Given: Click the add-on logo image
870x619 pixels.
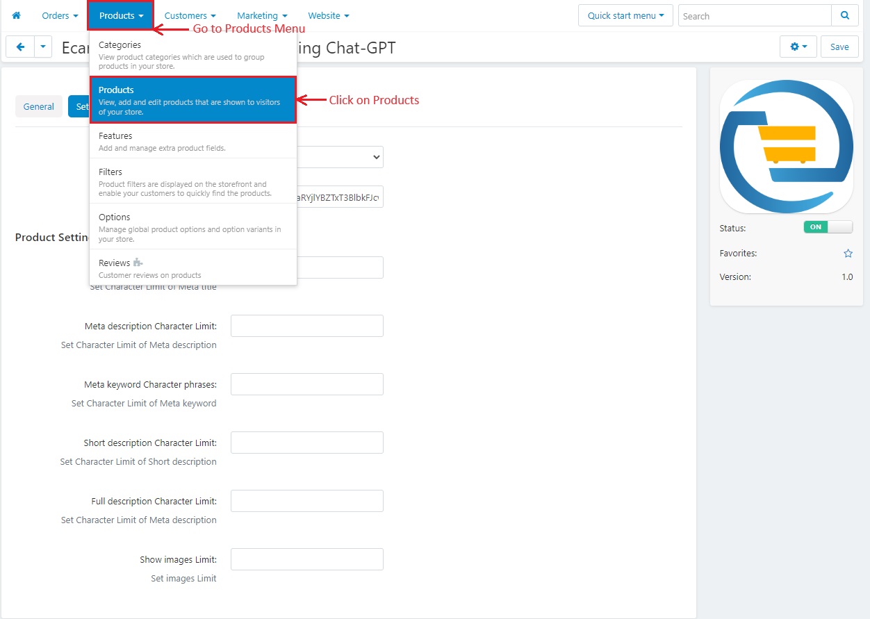Looking at the screenshot, I should pos(787,147).
